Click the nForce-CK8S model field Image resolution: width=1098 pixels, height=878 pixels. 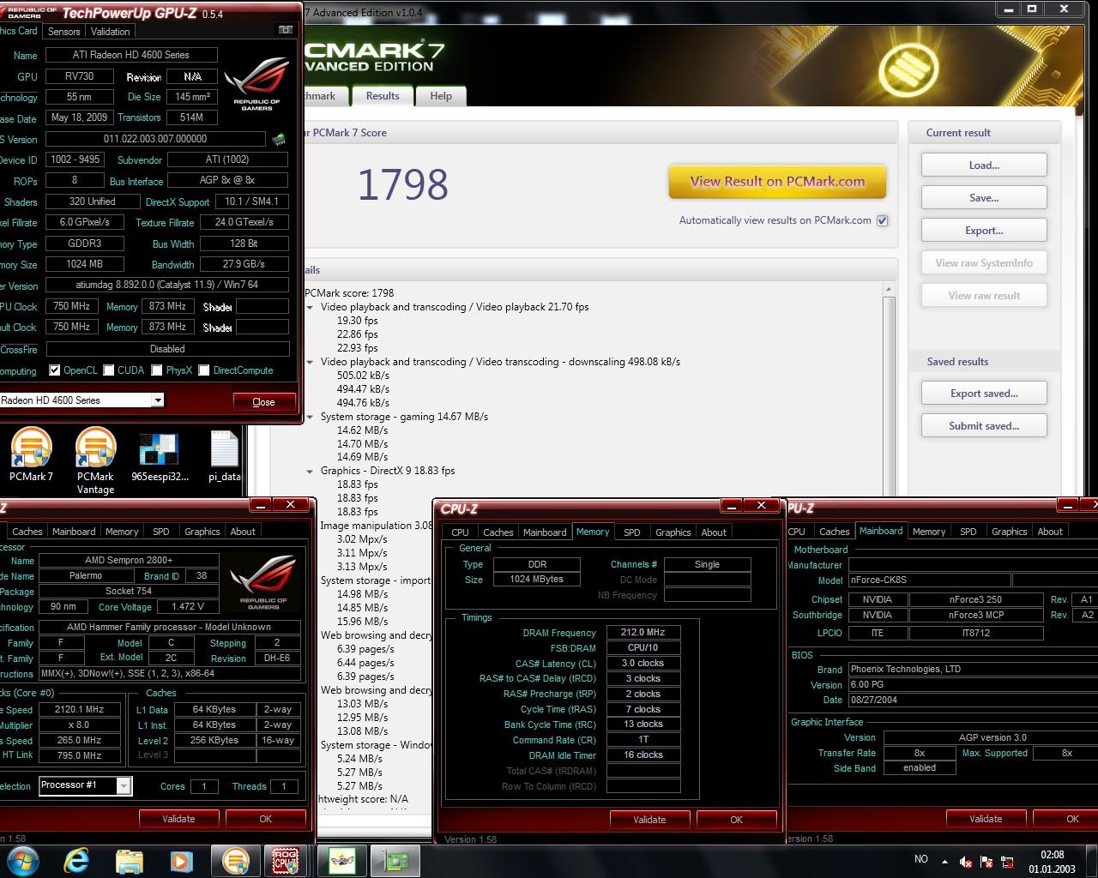(x=929, y=580)
